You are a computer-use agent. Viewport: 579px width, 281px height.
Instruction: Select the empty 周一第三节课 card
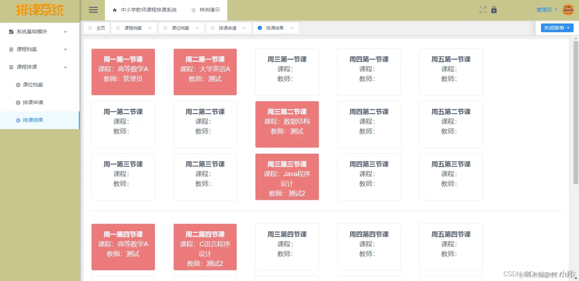pyautogui.click(x=123, y=177)
